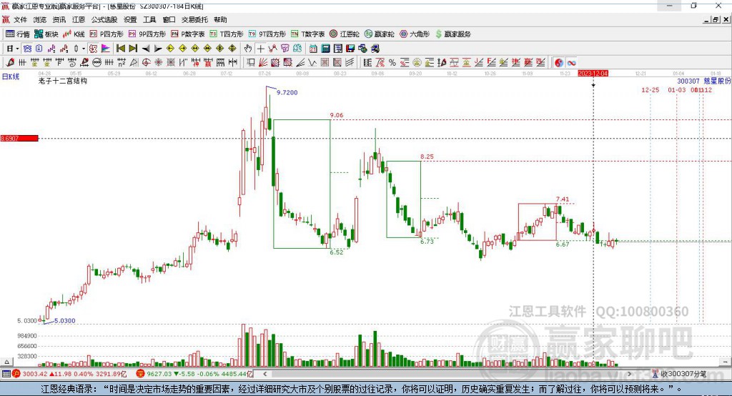The image size is (732, 396).
Task: Click the pink flag icon
Action: [x=106, y=49]
